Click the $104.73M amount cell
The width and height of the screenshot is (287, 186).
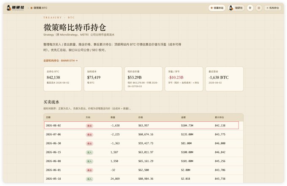click(x=187, y=126)
